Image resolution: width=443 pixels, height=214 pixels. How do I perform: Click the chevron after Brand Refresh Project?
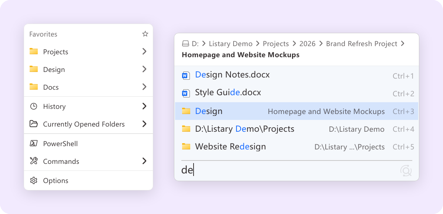(403, 44)
